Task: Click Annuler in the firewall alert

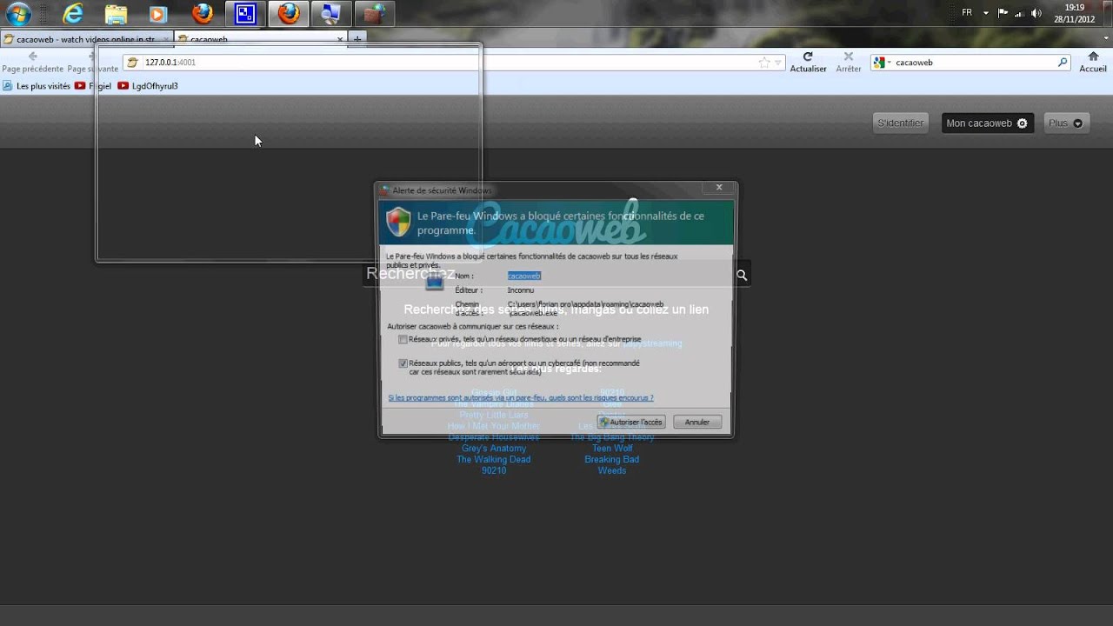Action: click(697, 422)
